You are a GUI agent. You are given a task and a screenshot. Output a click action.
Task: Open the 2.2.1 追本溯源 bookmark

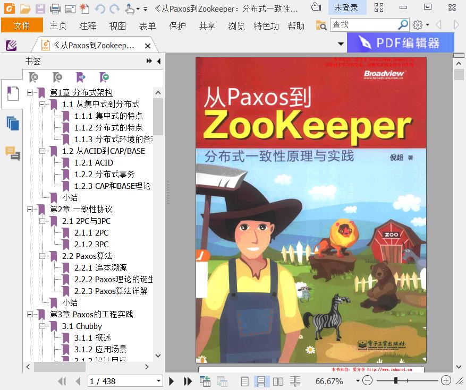point(100,268)
